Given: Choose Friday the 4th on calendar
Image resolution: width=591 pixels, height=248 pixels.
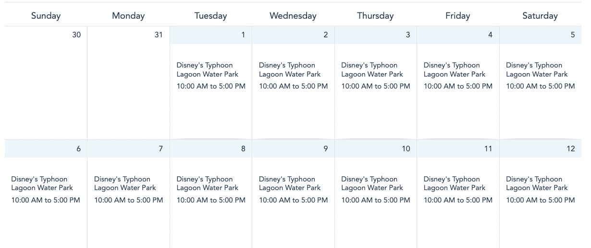Looking at the screenshot, I should click(x=490, y=35).
